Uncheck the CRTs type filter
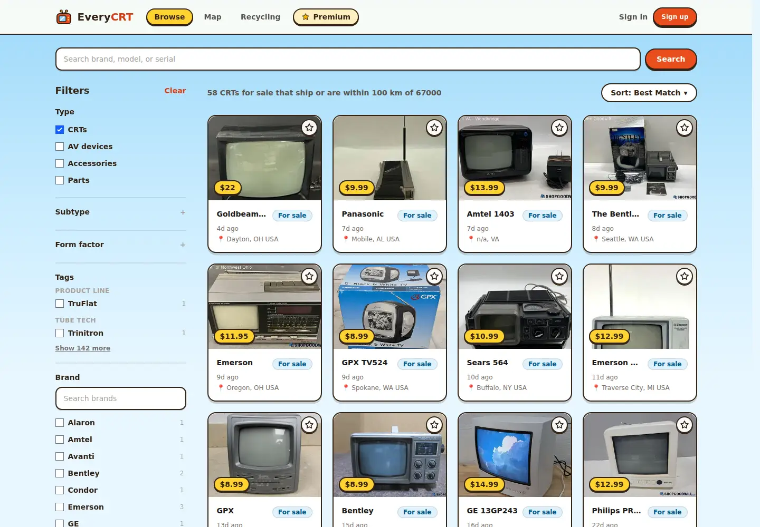 coord(60,130)
